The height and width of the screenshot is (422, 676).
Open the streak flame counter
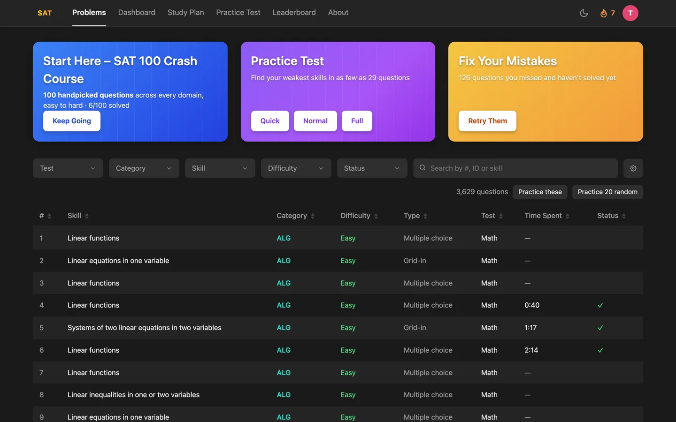pyautogui.click(x=607, y=13)
